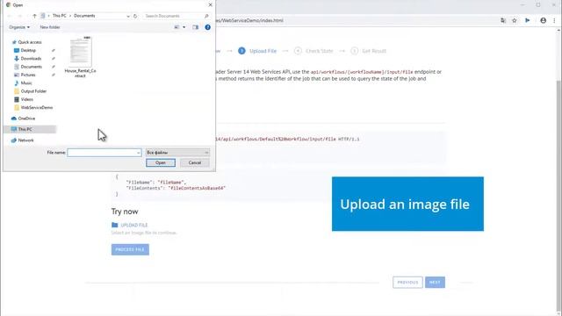Open the dialog Help icon
Screen dimensions: 562x316
tap(207, 27)
